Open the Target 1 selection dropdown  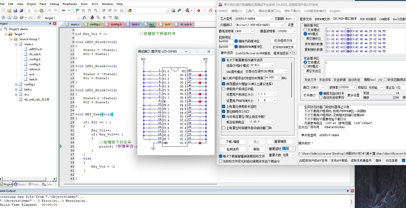[78, 18]
